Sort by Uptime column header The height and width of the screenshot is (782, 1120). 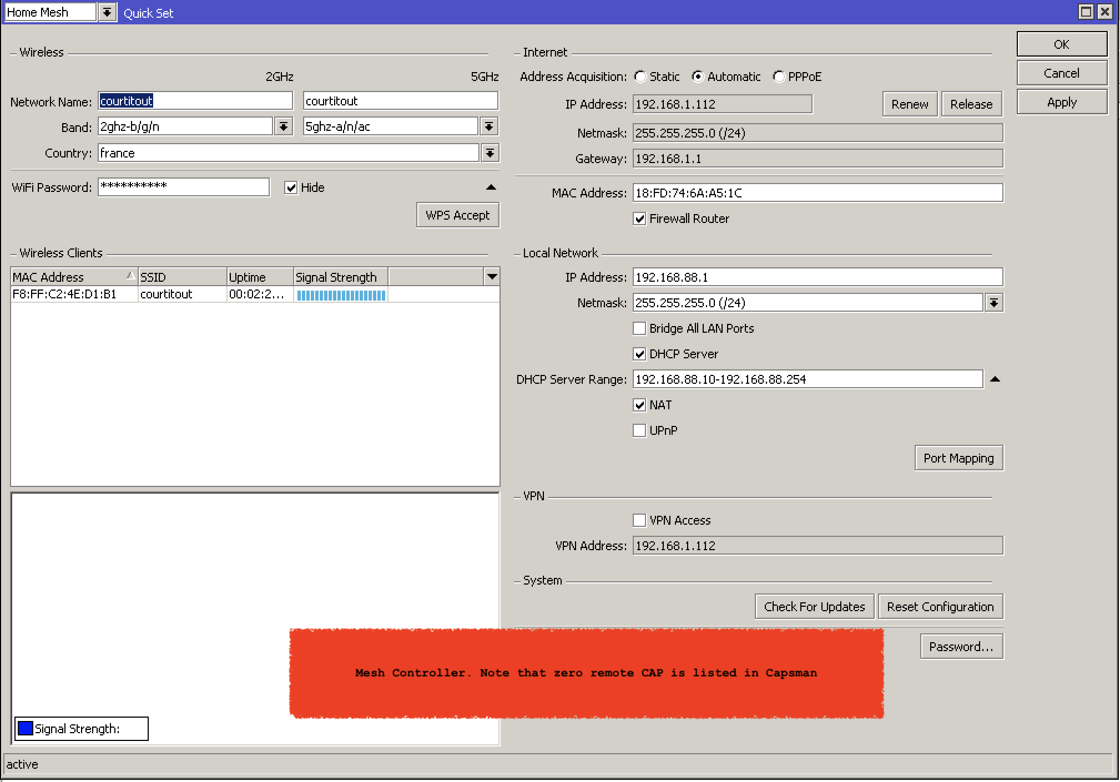[x=260, y=277]
